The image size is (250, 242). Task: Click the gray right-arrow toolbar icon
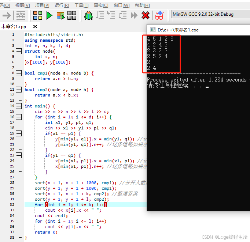point(7,15)
